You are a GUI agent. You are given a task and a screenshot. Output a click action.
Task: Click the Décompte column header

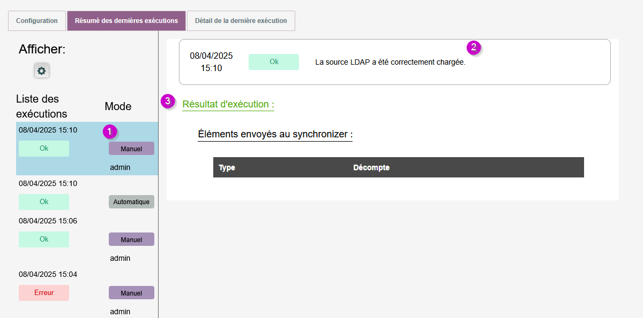371,168
